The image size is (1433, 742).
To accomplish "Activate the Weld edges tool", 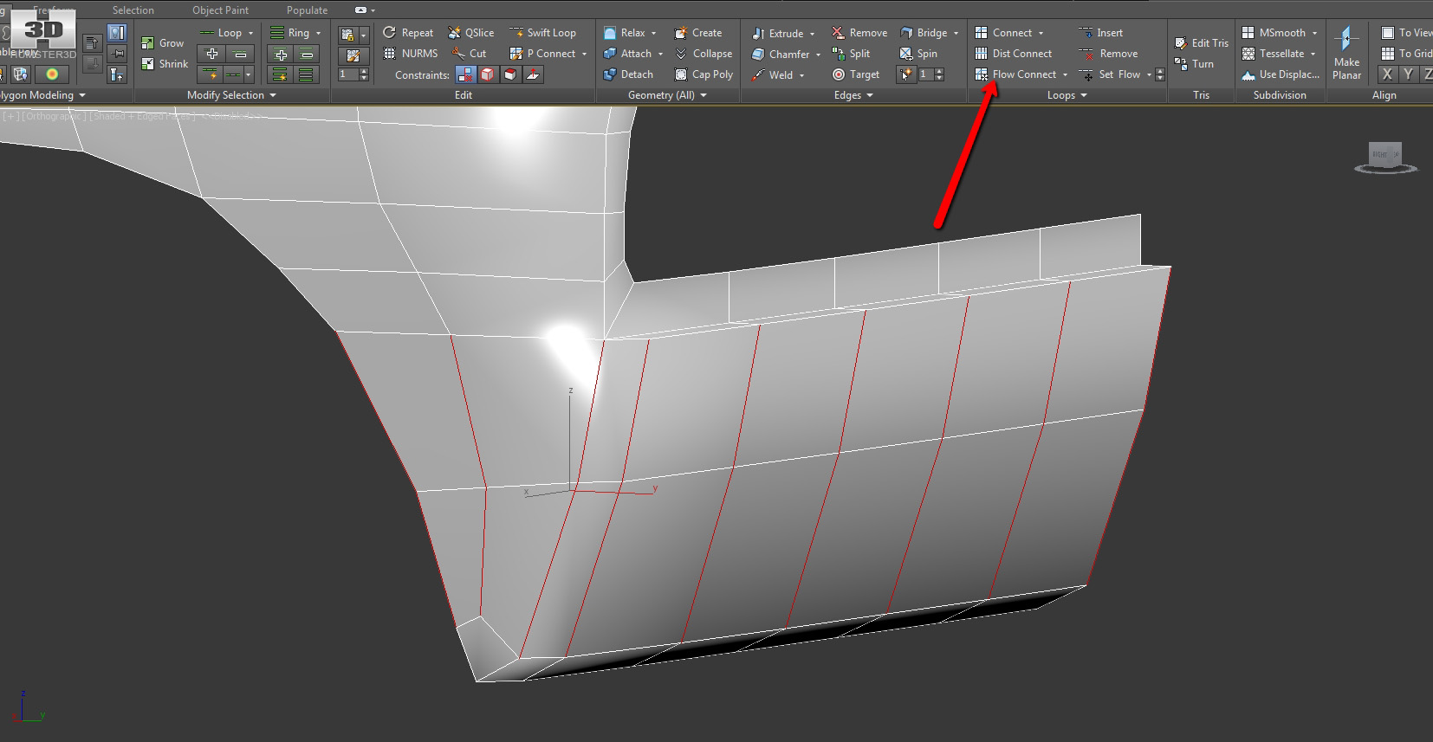I will click(x=772, y=74).
